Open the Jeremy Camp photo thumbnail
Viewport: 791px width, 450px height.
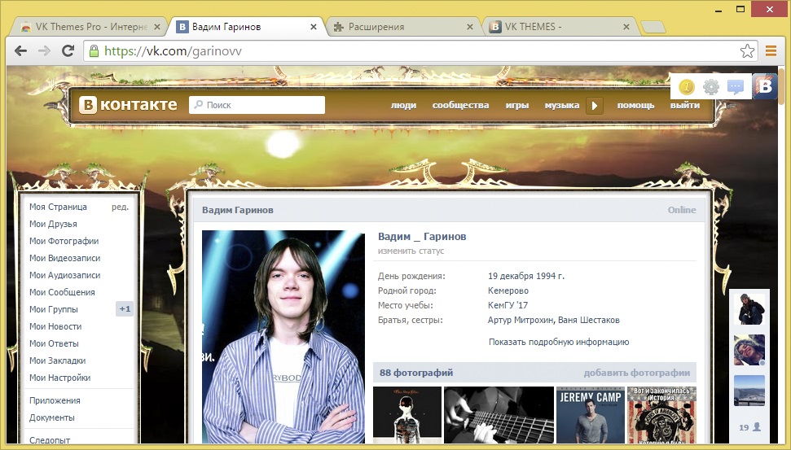coord(591,415)
